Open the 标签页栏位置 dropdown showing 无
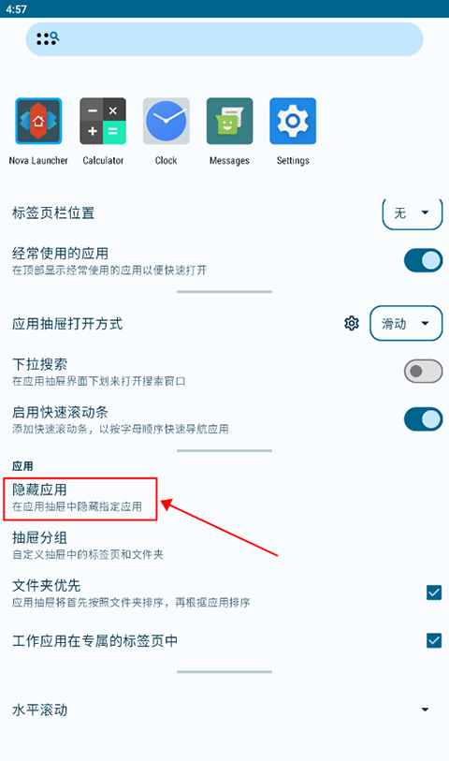Viewport: 449px width, 761px height. 413,213
